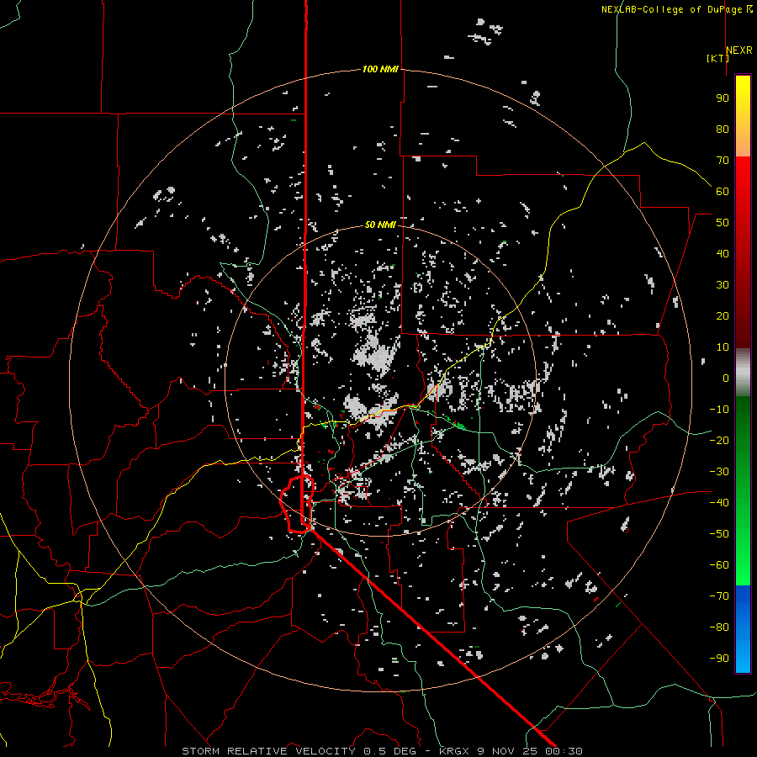Image resolution: width=757 pixels, height=757 pixels.
Task: Click the -80 value on the velocity scale
Action: pyautogui.click(x=719, y=627)
